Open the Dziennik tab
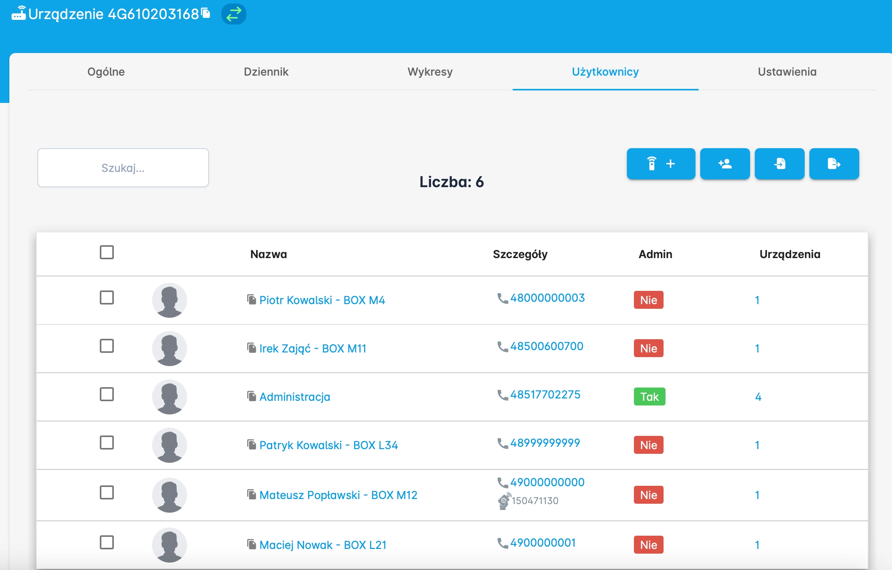The image size is (892, 570). (x=266, y=72)
